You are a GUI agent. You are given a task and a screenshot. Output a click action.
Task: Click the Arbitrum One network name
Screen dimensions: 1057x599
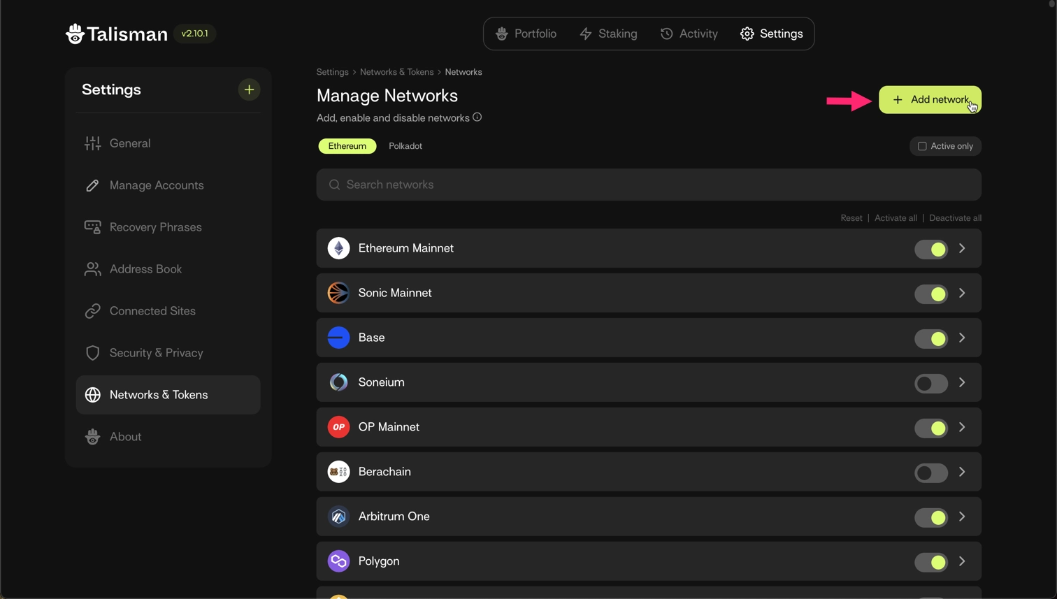coord(394,517)
